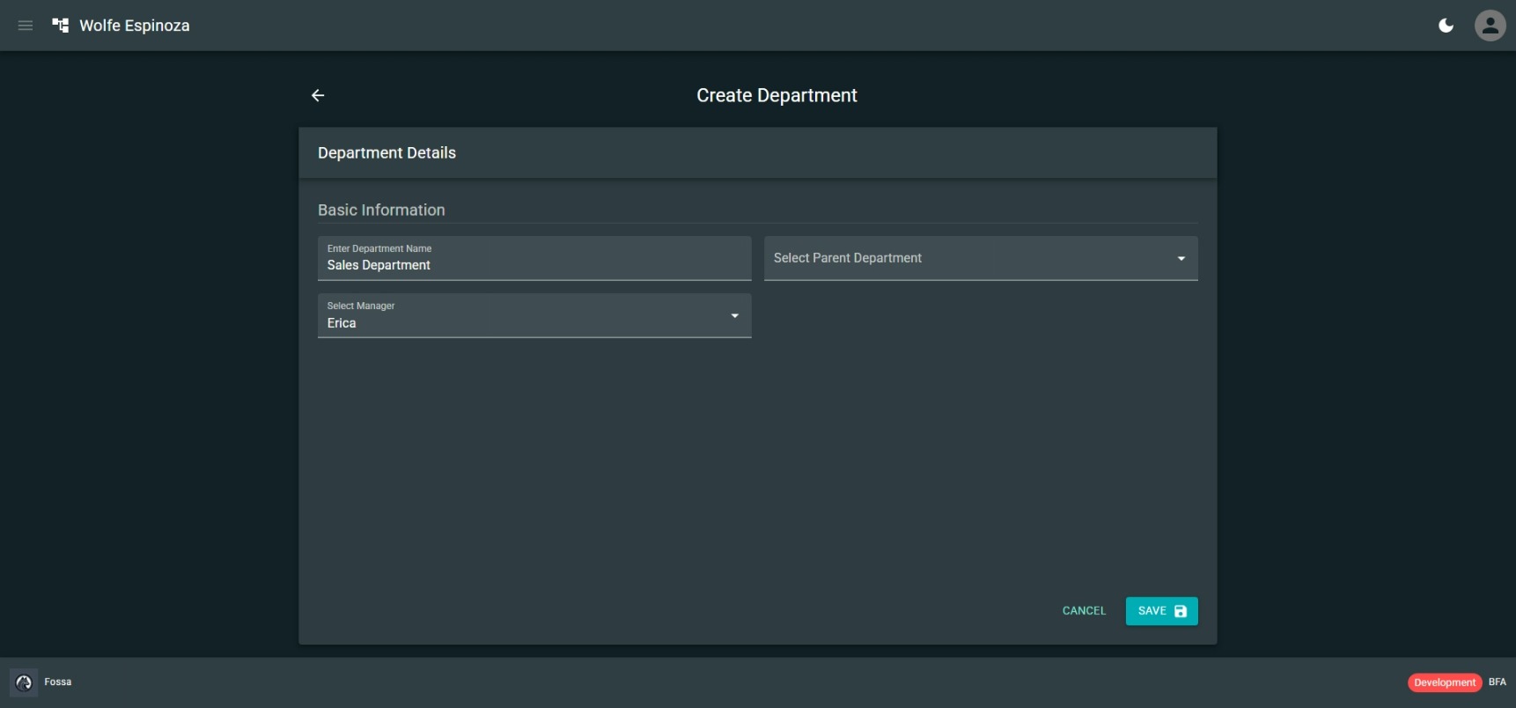The image size is (1516, 708).
Task: Click the Development environment badge
Action: click(x=1445, y=682)
